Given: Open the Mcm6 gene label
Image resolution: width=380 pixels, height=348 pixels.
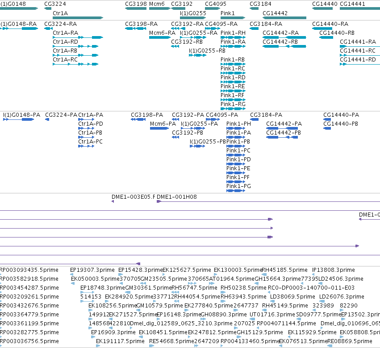Looking at the screenshot, I should pyautogui.click(x=157, y=4).
